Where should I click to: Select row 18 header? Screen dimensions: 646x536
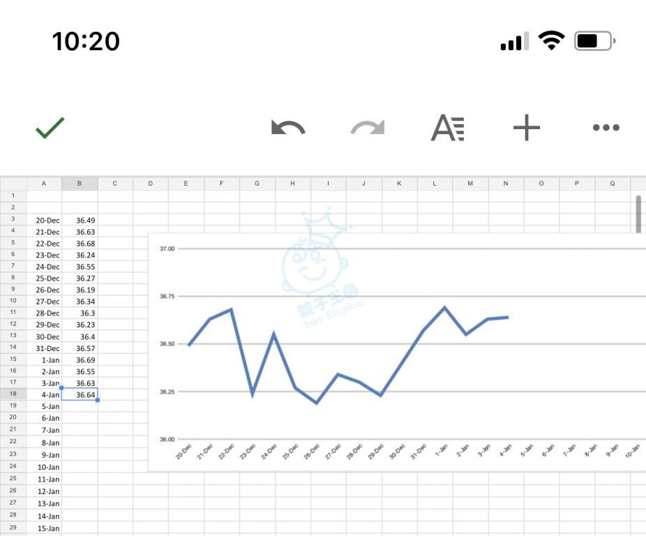[x=13, y=394]
